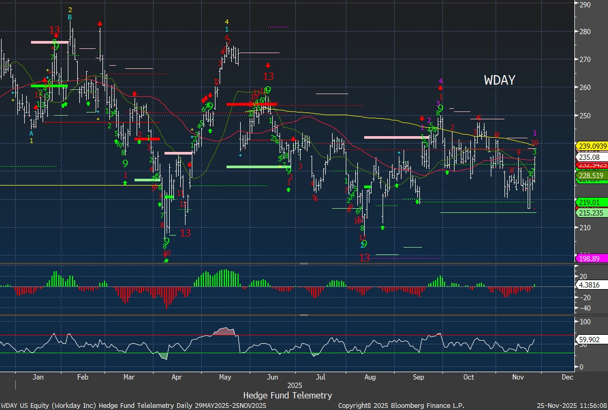Click the purple 1 count above the latest bar

[x=535, y=134]
